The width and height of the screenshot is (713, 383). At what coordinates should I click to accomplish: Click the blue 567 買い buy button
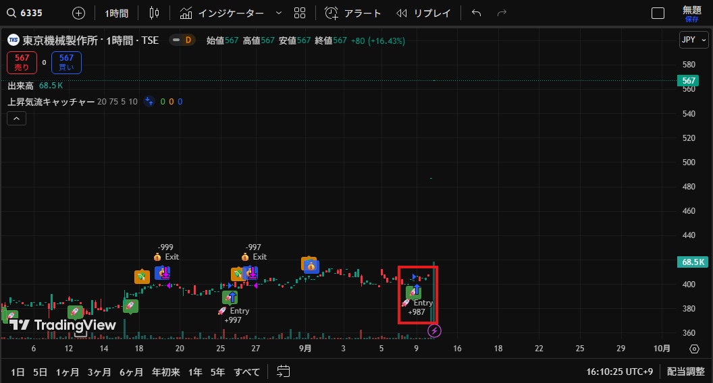coord(66,63)
